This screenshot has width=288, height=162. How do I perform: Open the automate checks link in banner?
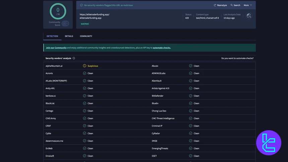(x=162, y=48)
